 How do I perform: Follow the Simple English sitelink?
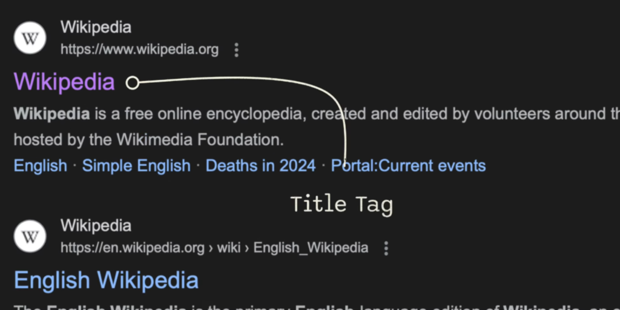click(136, 165)
